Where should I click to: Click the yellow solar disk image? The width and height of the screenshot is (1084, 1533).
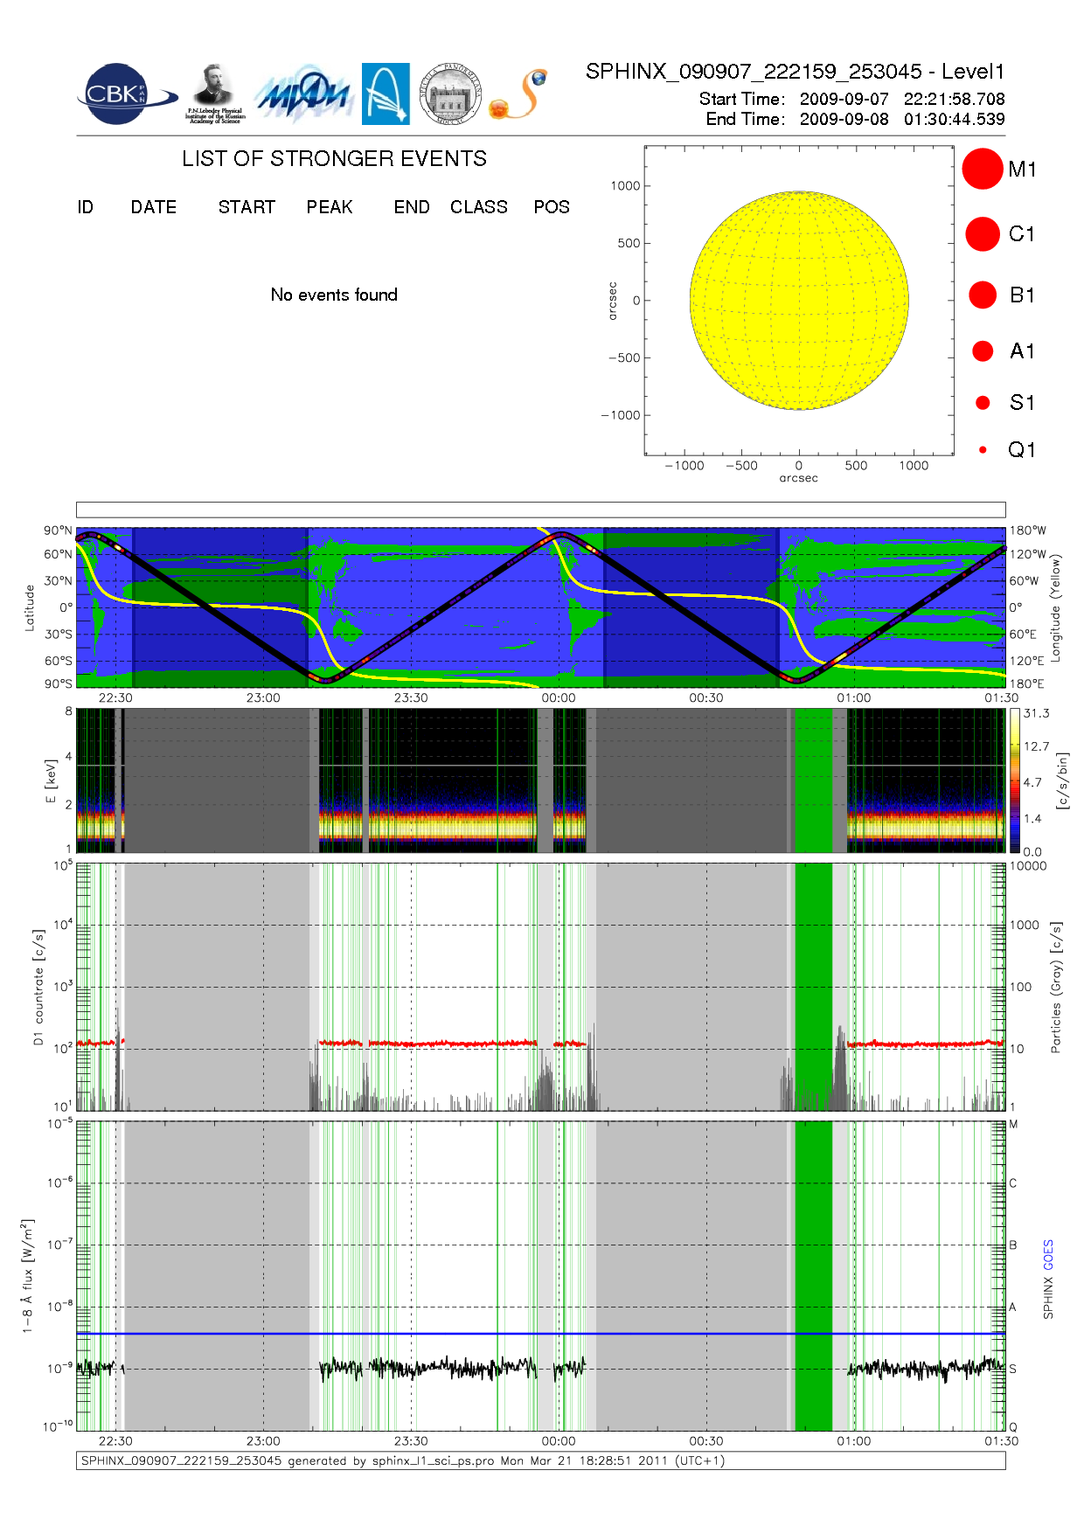pyautogui.click(x=799, y=300)
